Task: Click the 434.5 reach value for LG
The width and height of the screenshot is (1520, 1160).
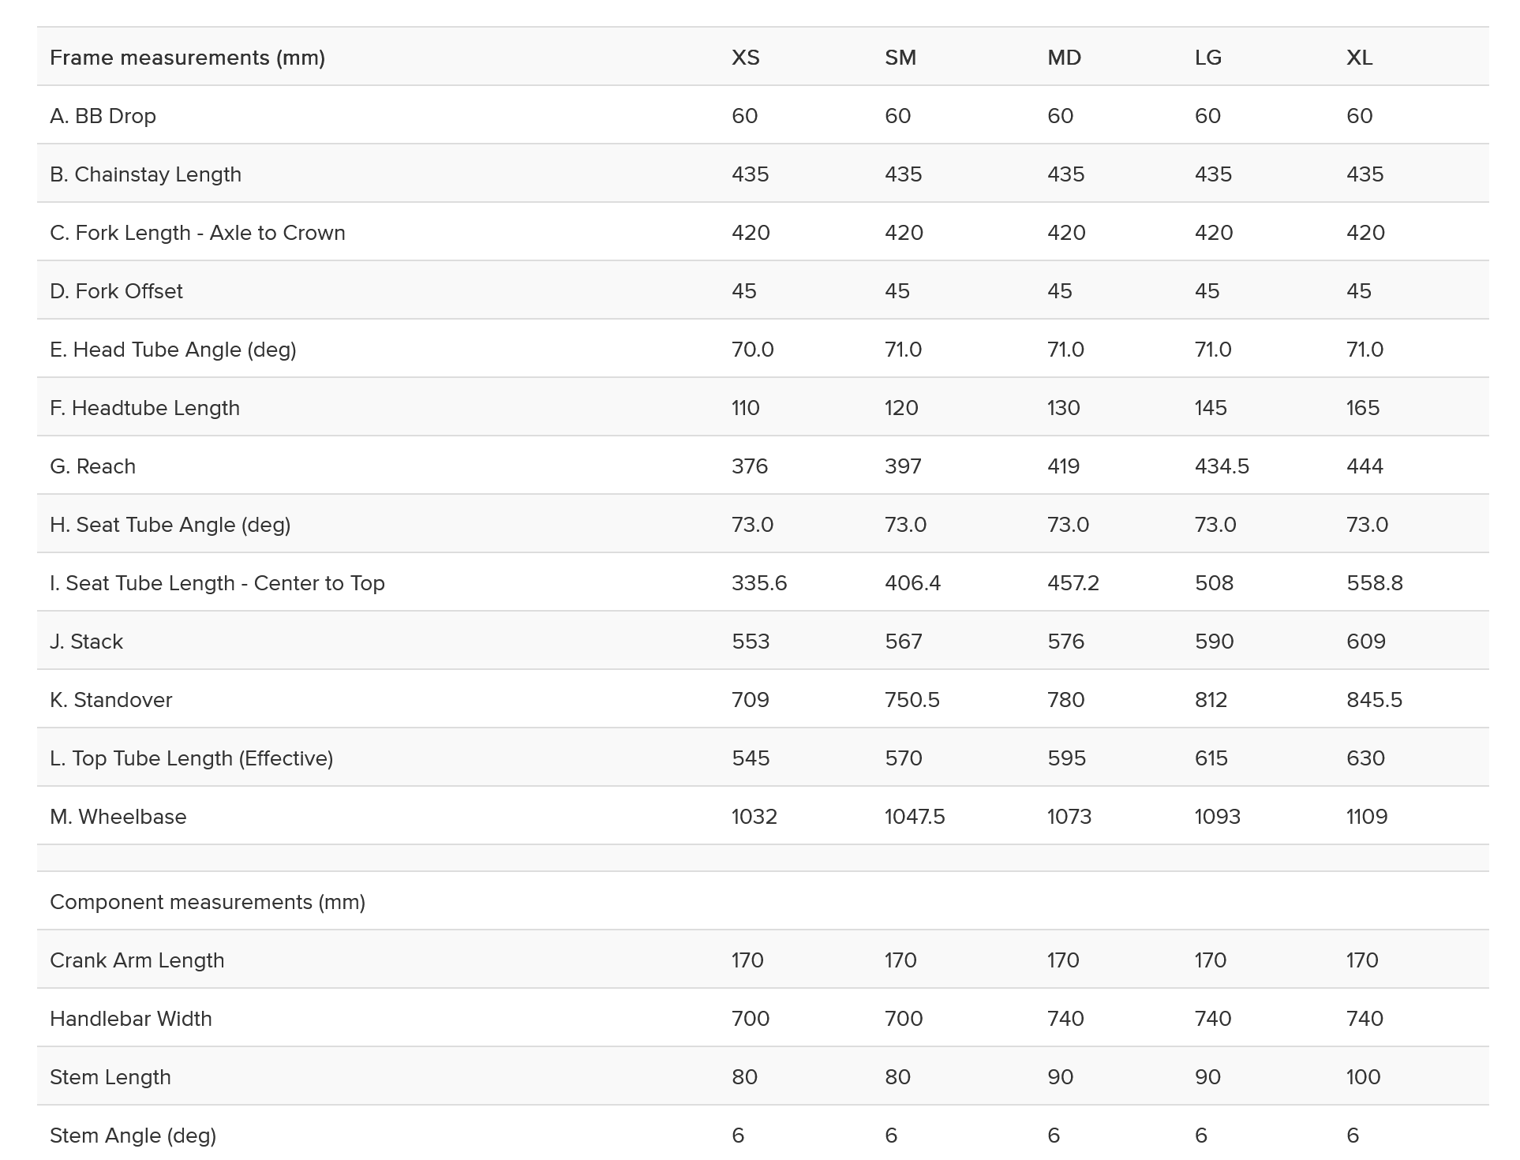Action: pos(1221,466)
